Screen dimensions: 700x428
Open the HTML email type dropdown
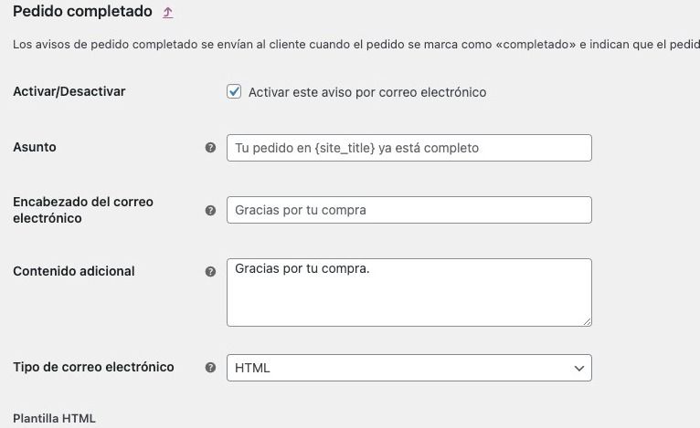409,368
